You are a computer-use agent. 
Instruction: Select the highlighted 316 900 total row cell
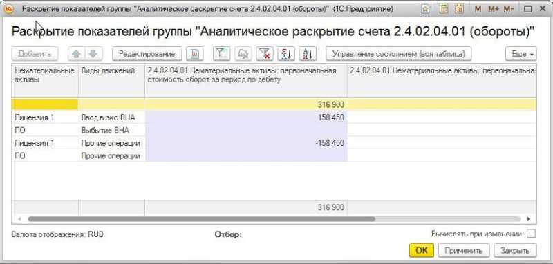(x=246, y=104)
